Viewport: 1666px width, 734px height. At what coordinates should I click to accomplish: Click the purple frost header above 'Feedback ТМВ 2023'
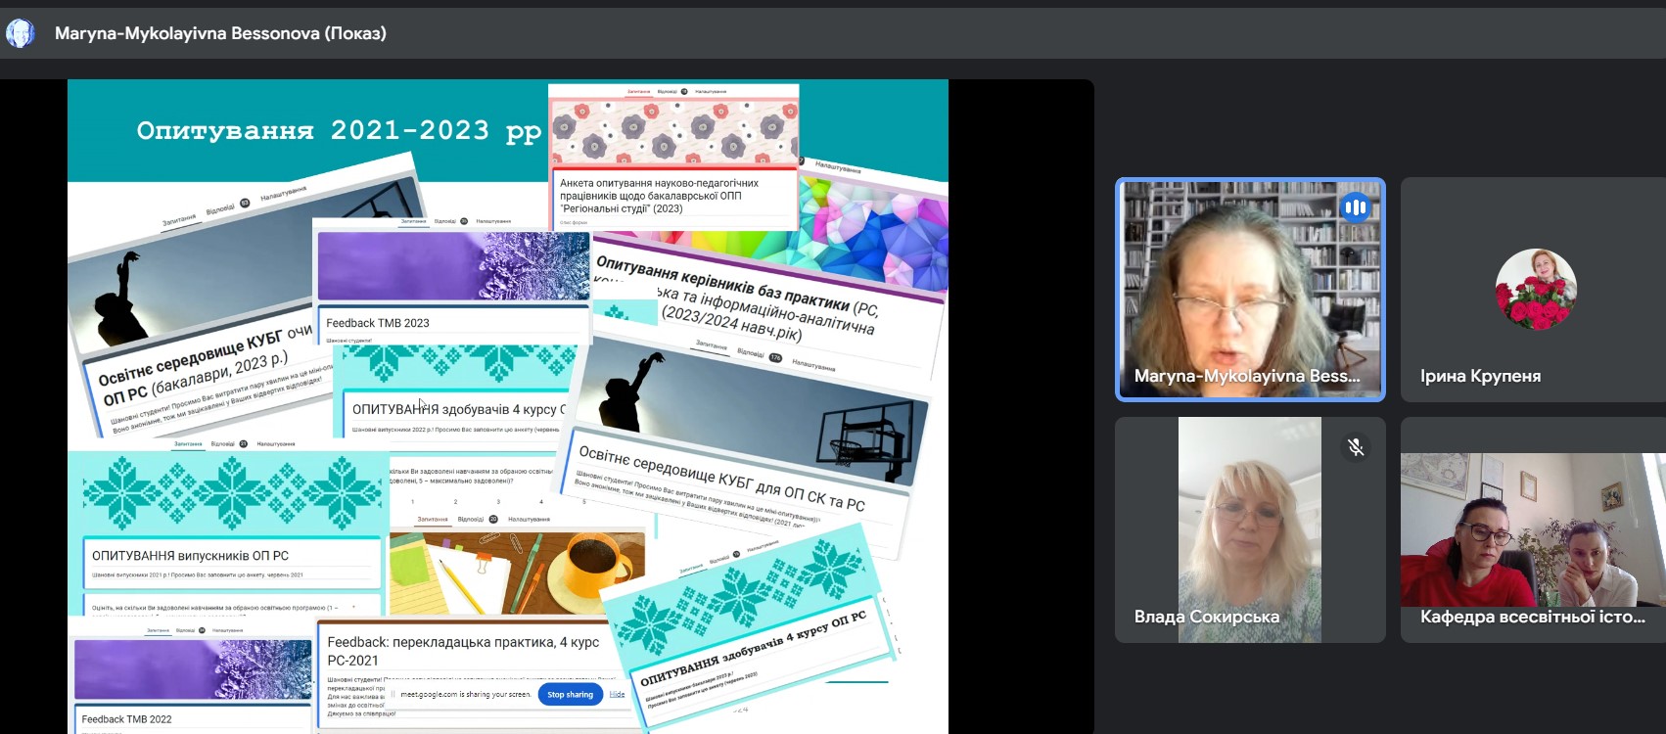pos(453,265)
